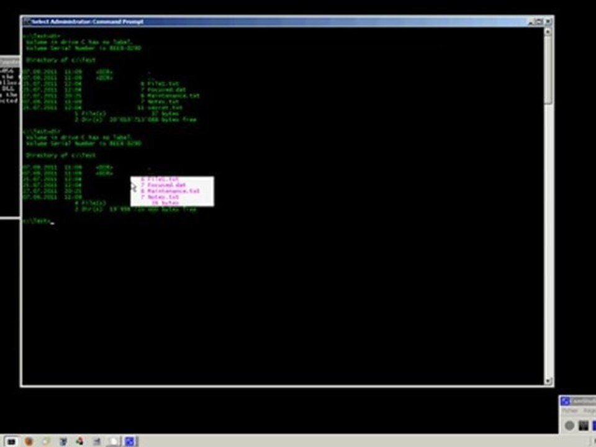Click the Command Prompt scrollbar up arrow
Screen dimensions: 596x447
click(x=548, y=32)
